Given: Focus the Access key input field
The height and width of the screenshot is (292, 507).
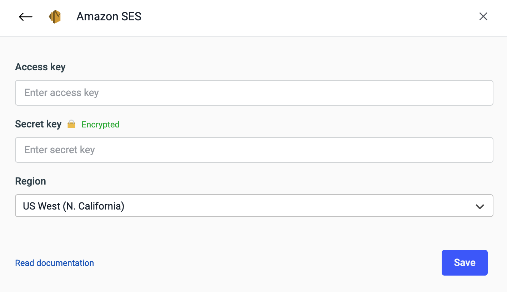Looking at the screenshot, I should pos(254,93).
